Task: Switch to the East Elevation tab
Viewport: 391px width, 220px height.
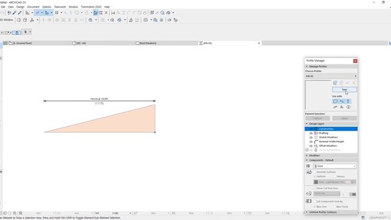Action: pyautogui.click(x=167, y=43)
